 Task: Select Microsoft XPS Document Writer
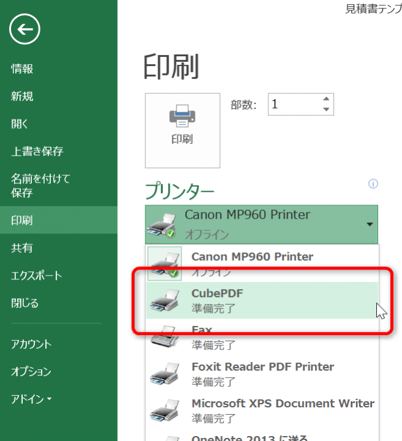pyautogui.click(x=262, y=410)
